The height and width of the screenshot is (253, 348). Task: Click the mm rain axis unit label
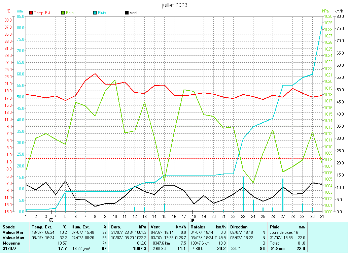(x=20, y=11)
